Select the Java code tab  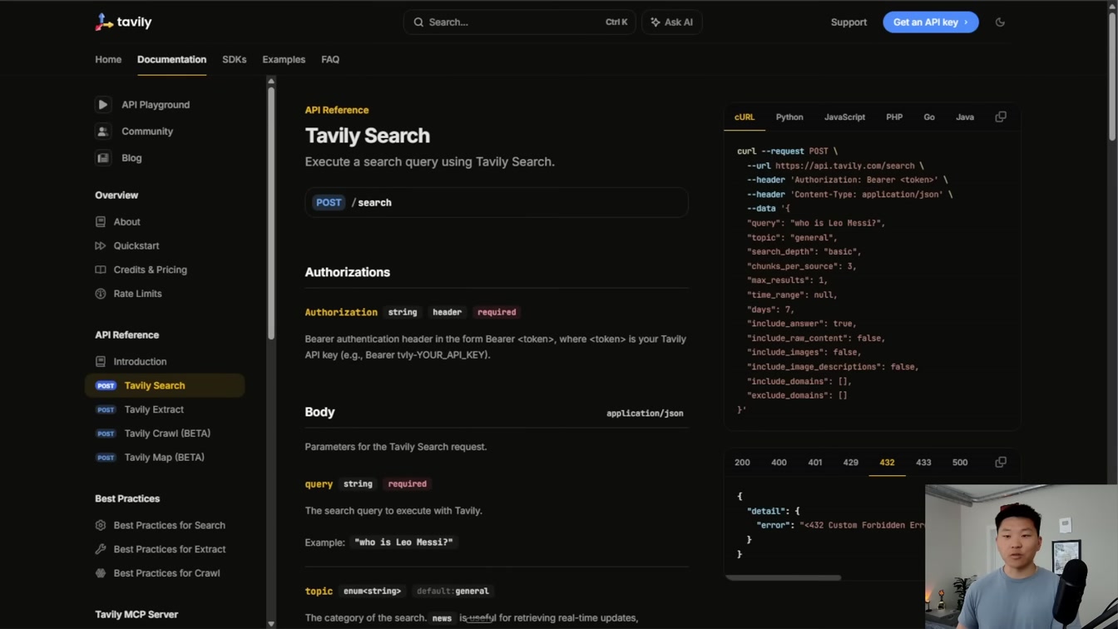(965, 117)
